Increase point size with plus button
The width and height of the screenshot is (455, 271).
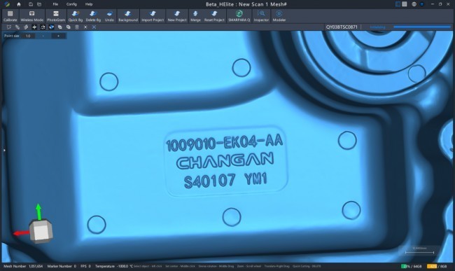tap(58, 36)
